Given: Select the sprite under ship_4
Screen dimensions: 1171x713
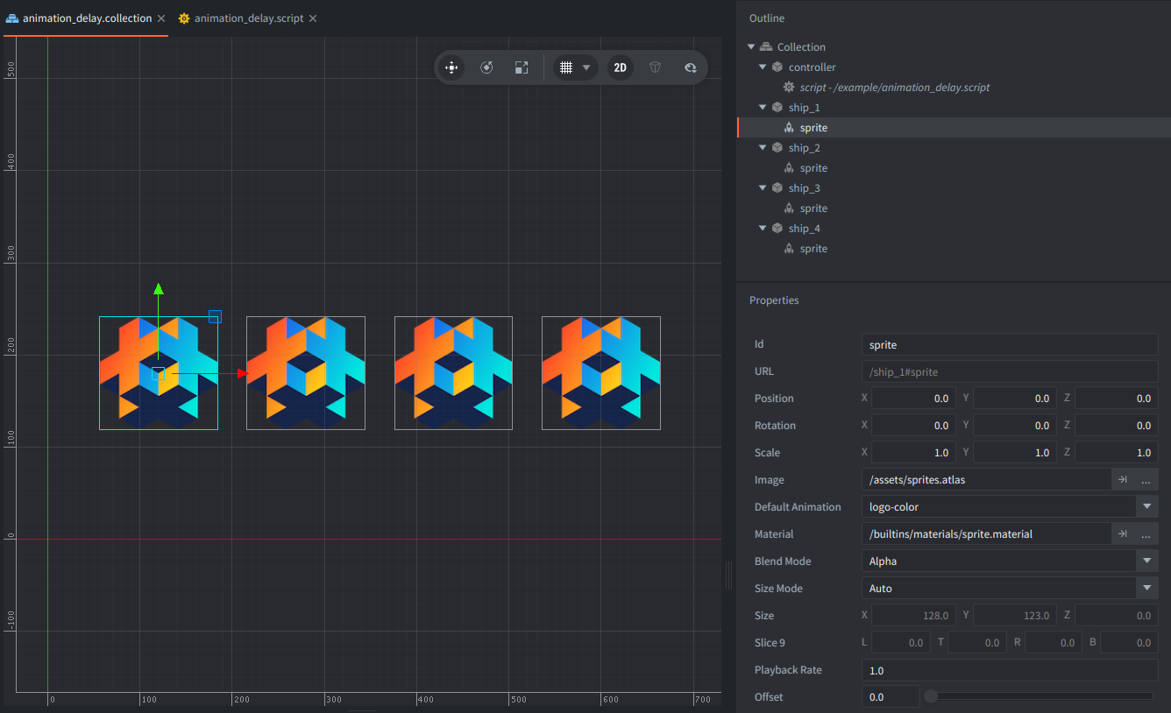Looking at the screenshot, I should point(813,249).
